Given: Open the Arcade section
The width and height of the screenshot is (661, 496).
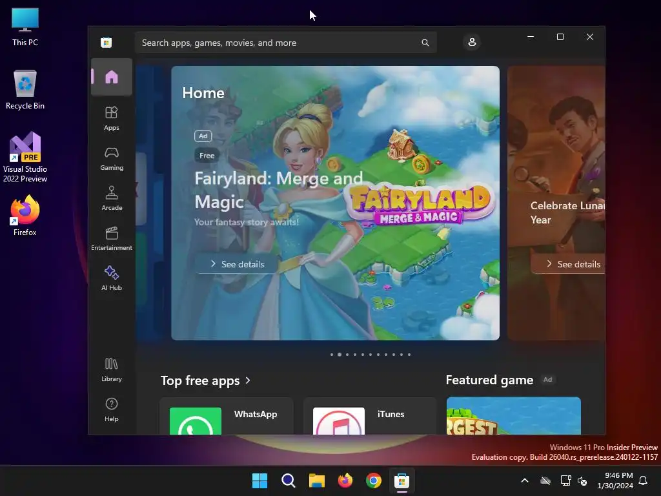Looking at the screenshot, I should [x=112, y=199].
